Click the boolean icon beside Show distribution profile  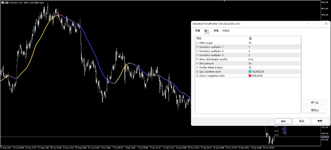[197, 60]
